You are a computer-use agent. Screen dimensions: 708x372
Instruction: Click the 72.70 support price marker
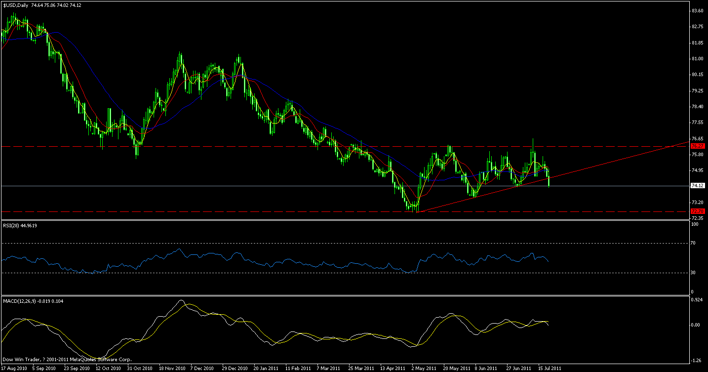point(698,210)
